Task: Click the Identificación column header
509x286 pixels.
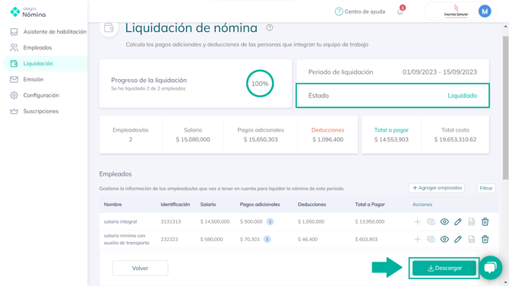Action: (x=175, y=205)
